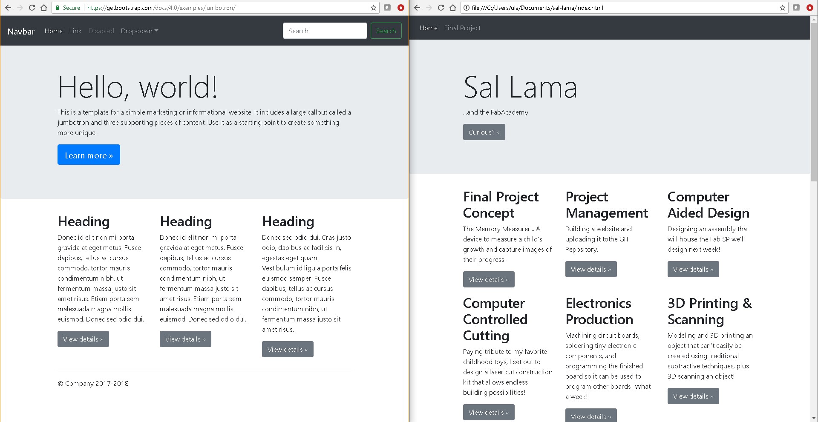This screenshot has width=818, height=422.
Task: Bookmark the sal-lama index.html page with the star
Action: coord(783,8)
